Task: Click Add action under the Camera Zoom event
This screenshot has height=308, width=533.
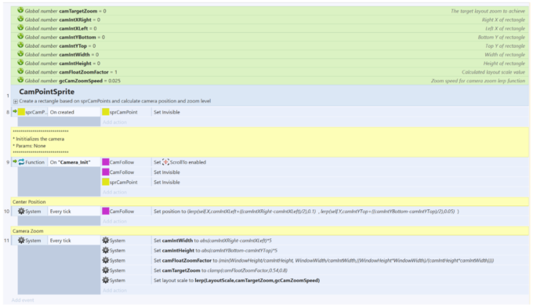Action: [x=114, y=290]
